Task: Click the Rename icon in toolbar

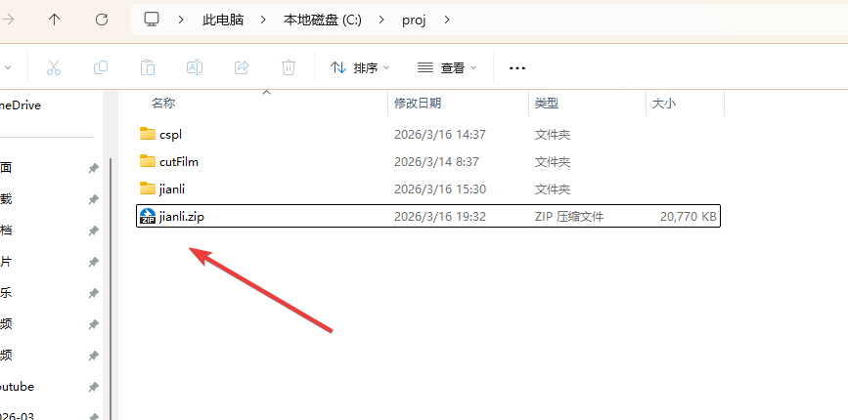Action: 195,67
